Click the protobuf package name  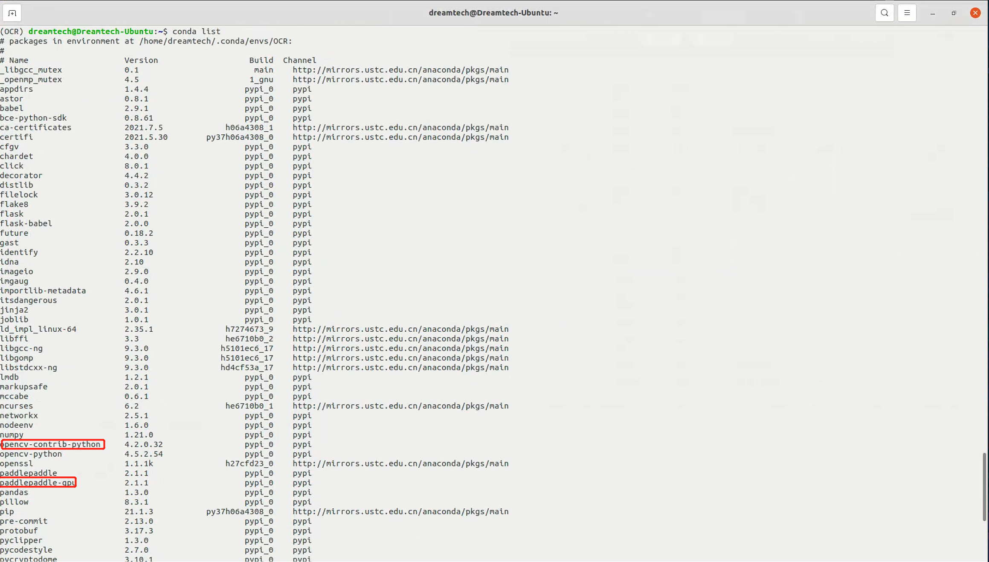[x=19, y=531]
